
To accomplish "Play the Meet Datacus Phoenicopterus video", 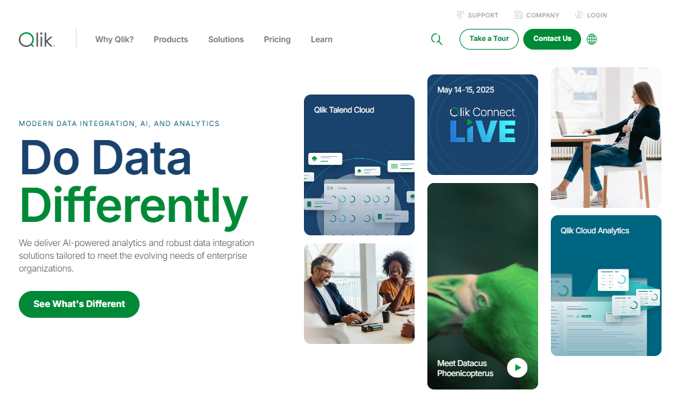I will (x=517, y=368).
